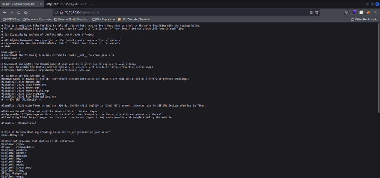Expand the Other Bookmarks folder
This screenshot has height=178, width=380.
(365, 19)
